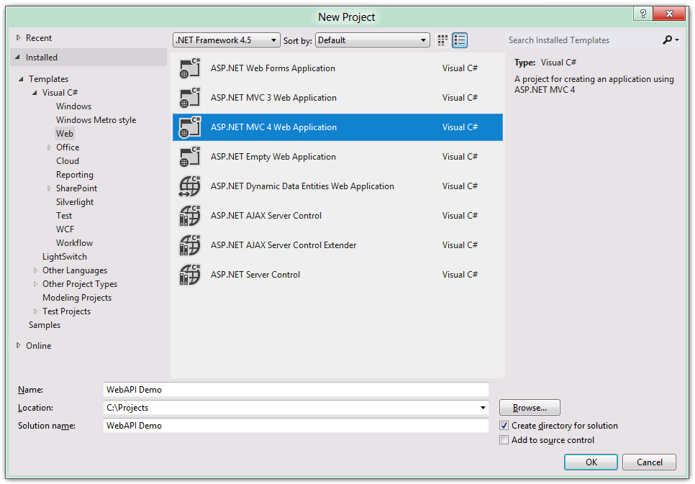The image size is (695, 484).
Task: Expand the Other Languages node
Action: pyautogui.click(x=35, y=271)
